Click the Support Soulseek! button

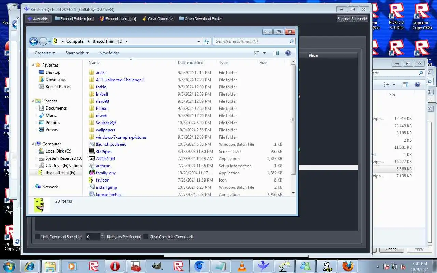[x=352, y=19]
